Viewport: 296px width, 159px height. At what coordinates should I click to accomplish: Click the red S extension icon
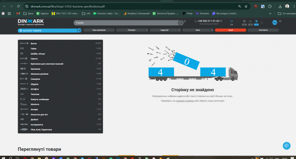point(256,7)
